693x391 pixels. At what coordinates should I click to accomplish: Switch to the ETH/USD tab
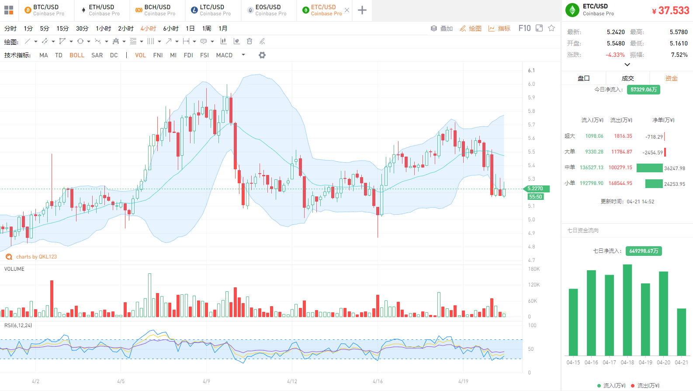pos(102,10)
